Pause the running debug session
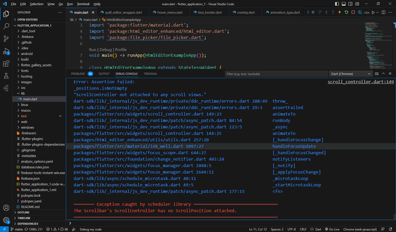The height and width of the screenshot is (232, 396). click(x=313, y=12)
